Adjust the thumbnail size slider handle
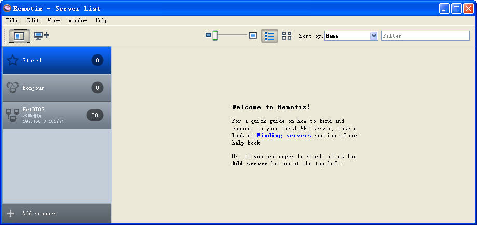This screenshot has width=477, height=225. pos(215,36)
